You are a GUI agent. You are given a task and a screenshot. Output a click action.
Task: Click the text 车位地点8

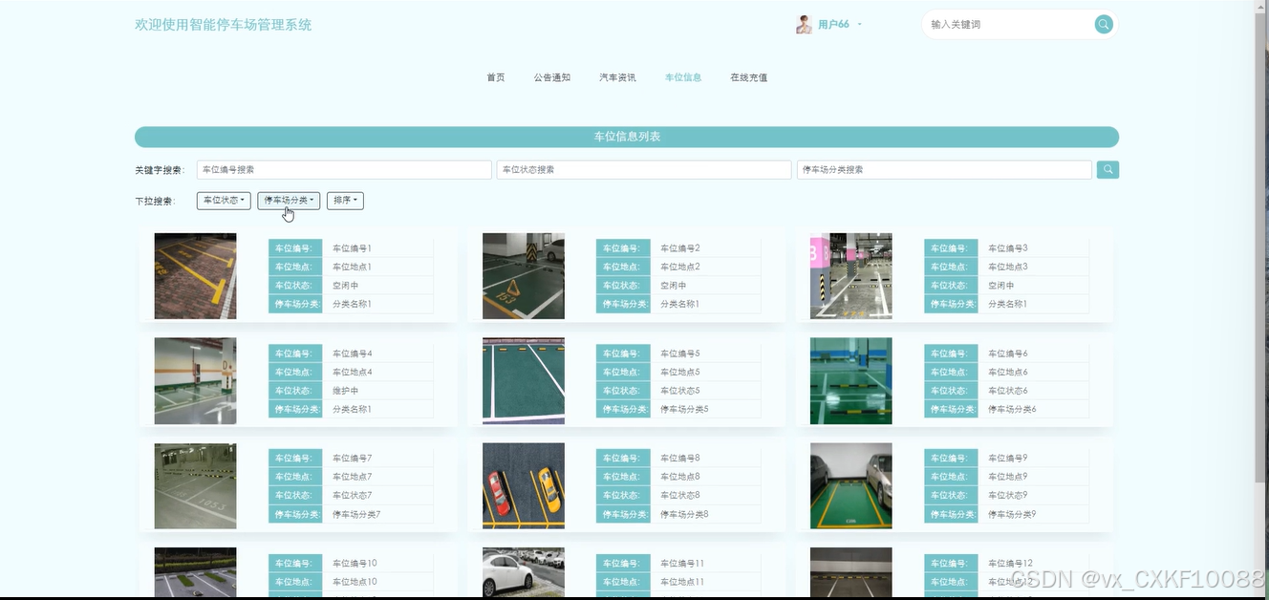coord(680,477)
